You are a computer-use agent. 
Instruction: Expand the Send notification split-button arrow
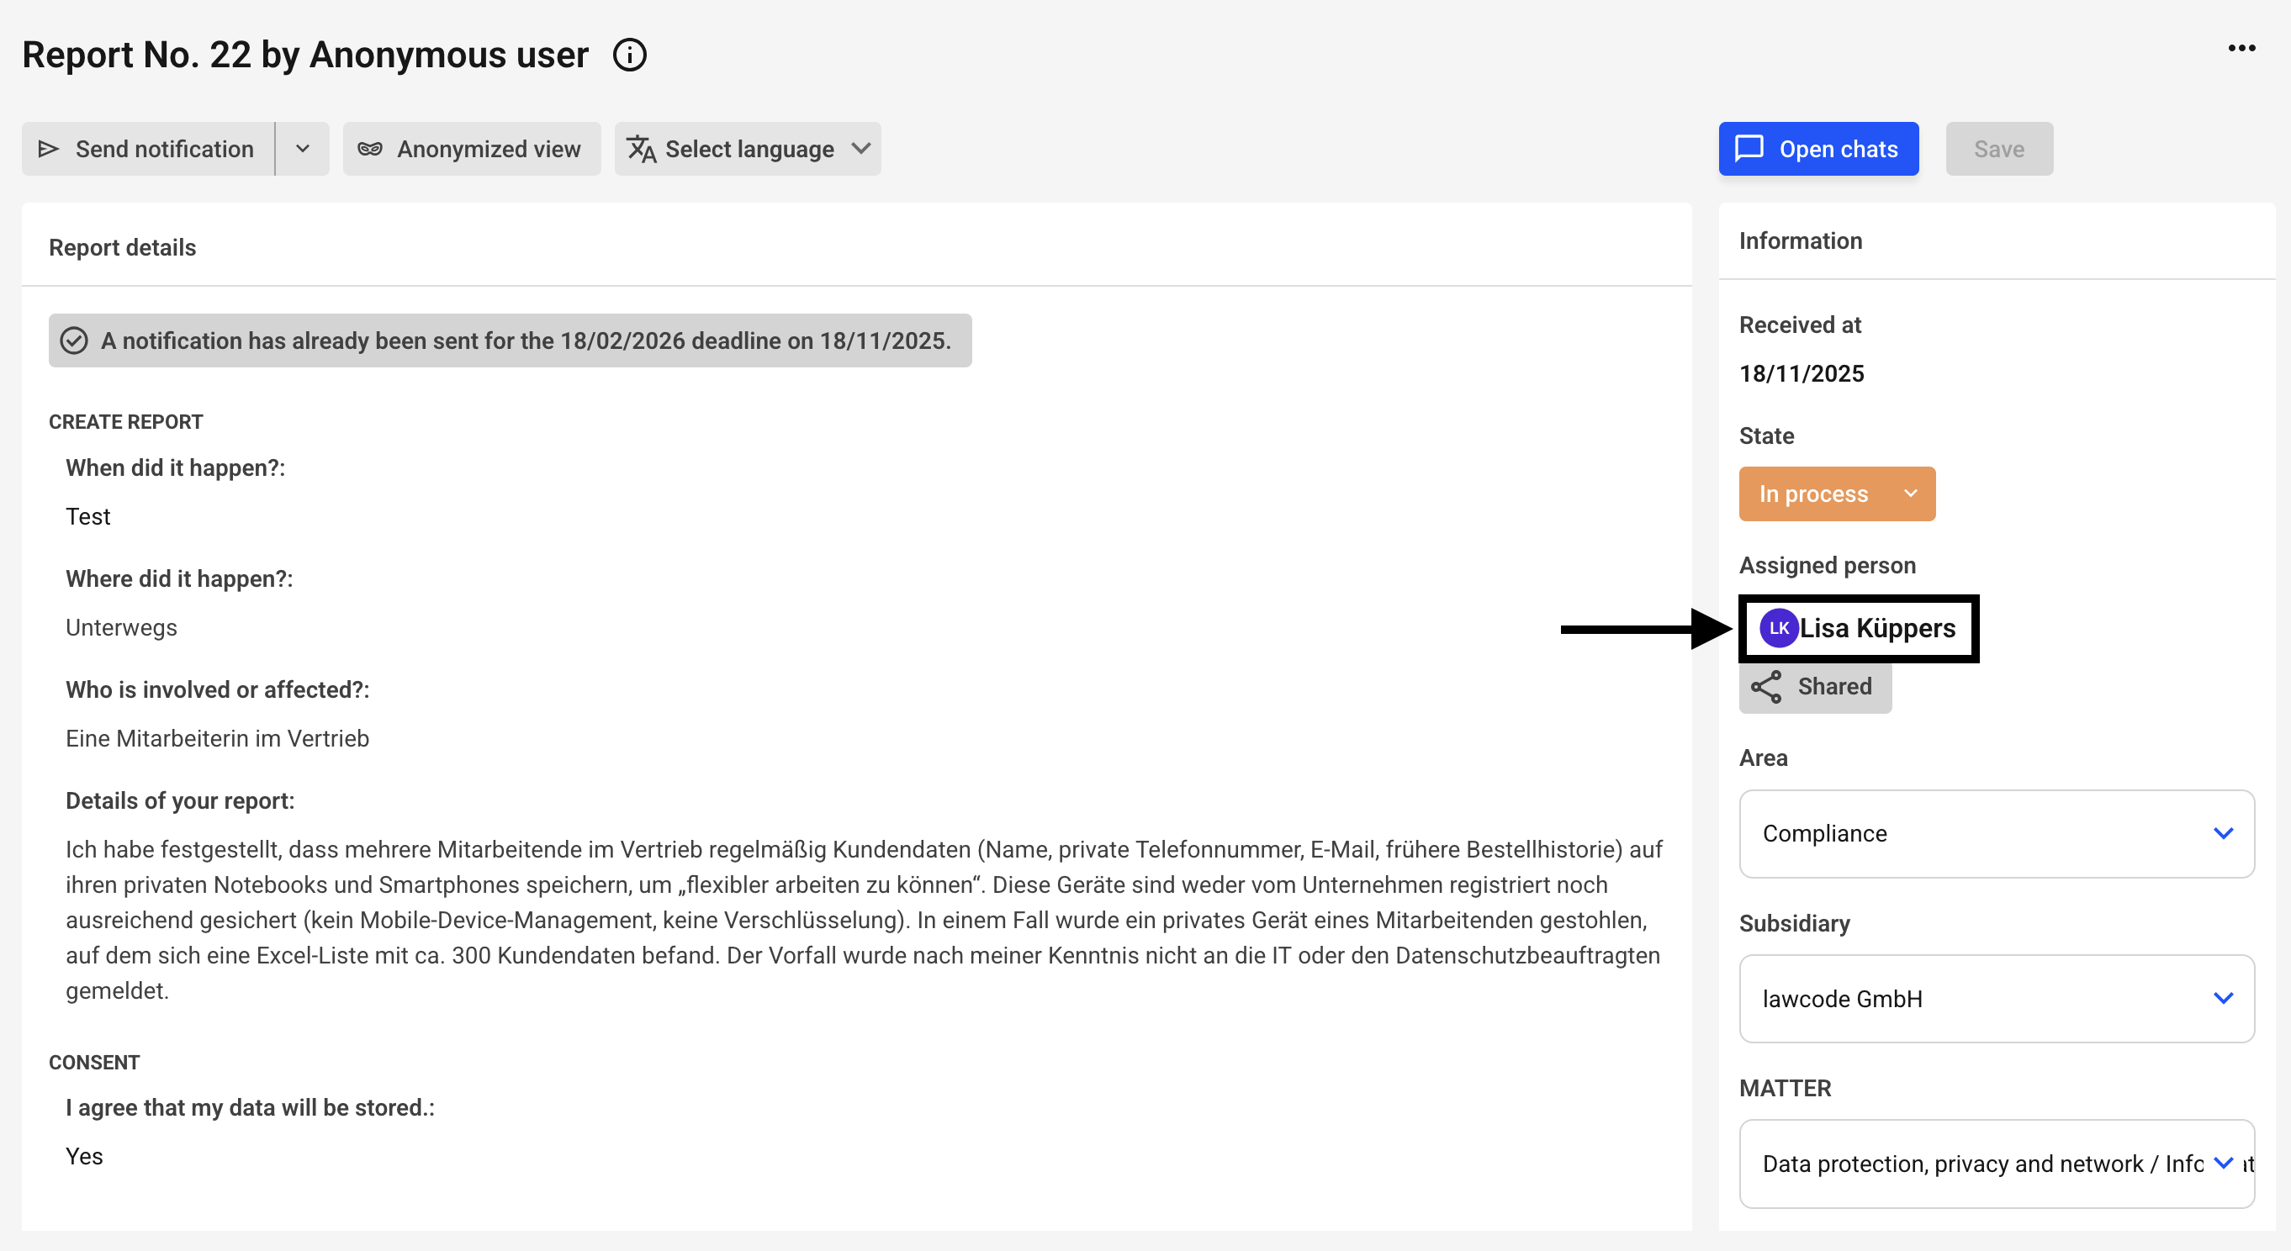303,150
